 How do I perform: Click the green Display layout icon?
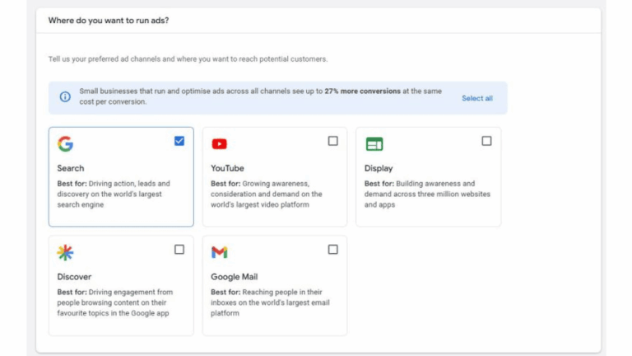click(374, 143)
